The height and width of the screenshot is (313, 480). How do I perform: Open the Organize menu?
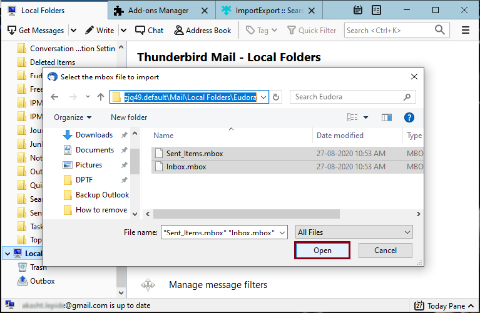(73, 117)
